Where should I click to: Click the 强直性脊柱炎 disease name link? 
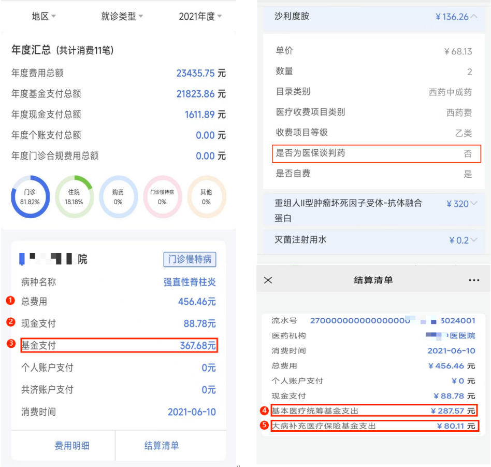(x=190, y=282)
